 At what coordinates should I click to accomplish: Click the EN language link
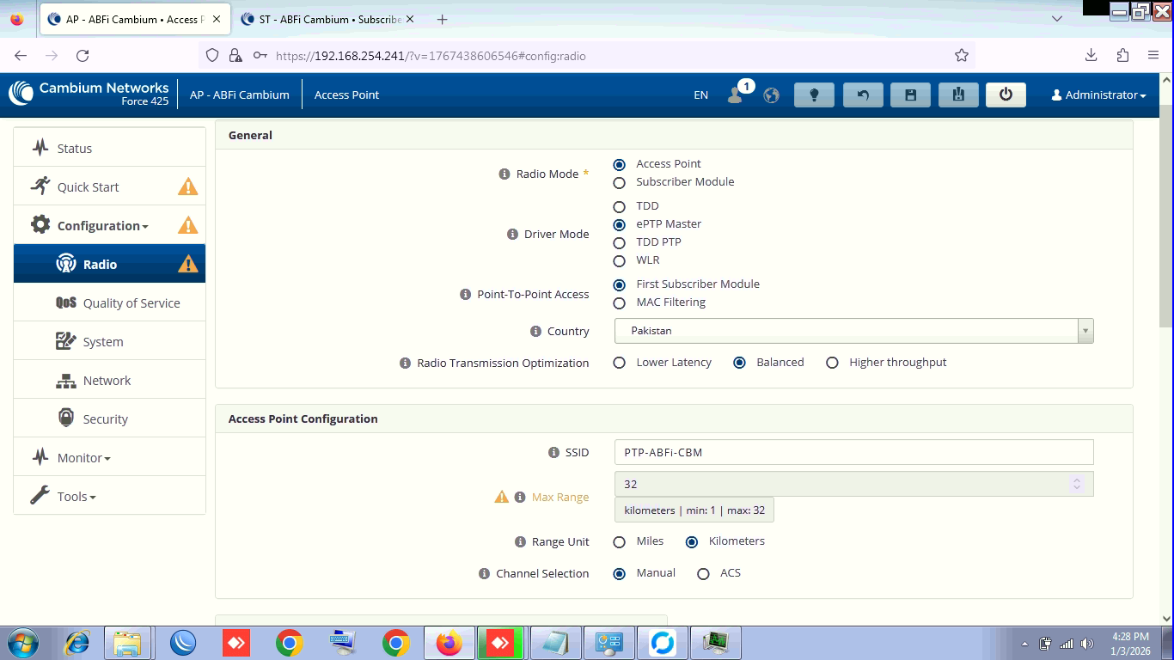[x=700, y=95]
